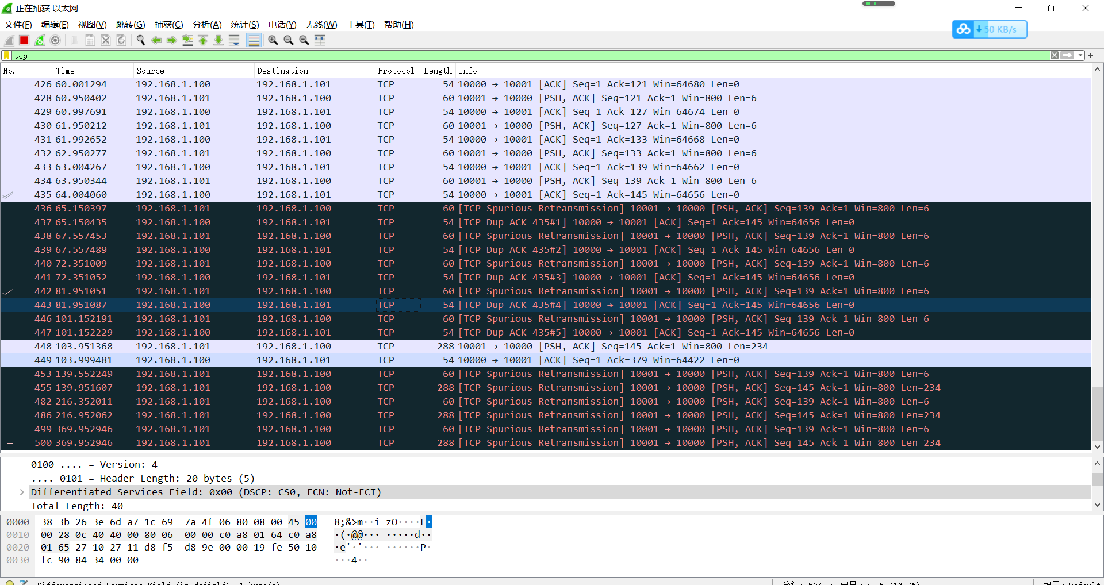Select packet 448 with Len=234

(546, 347)
